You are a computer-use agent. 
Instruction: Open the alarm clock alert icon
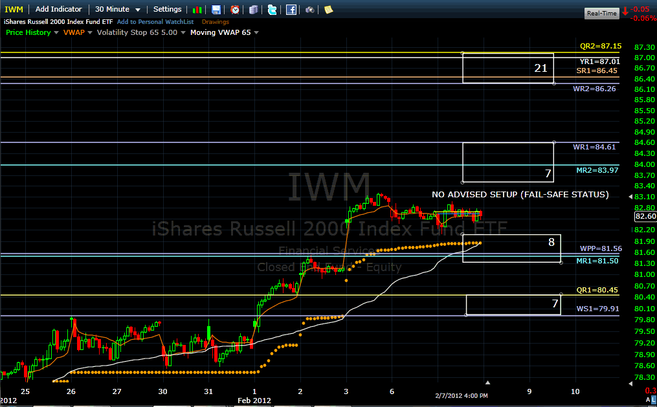point(235,10)
